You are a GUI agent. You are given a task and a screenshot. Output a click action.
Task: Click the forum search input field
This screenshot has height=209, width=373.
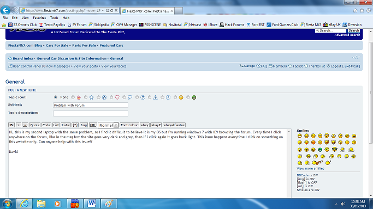tap(331, 30)
